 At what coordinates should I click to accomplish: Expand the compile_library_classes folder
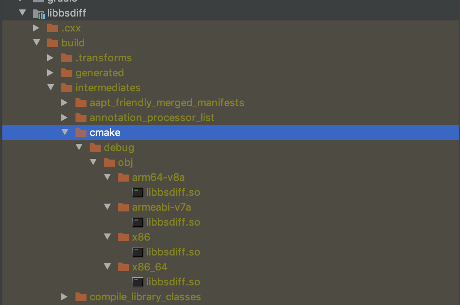(x=65, y=297)
